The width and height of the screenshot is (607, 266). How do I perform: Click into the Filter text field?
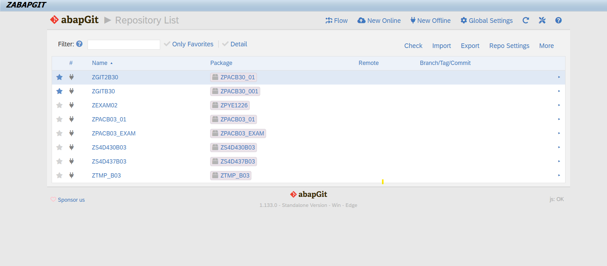point(124,44)
